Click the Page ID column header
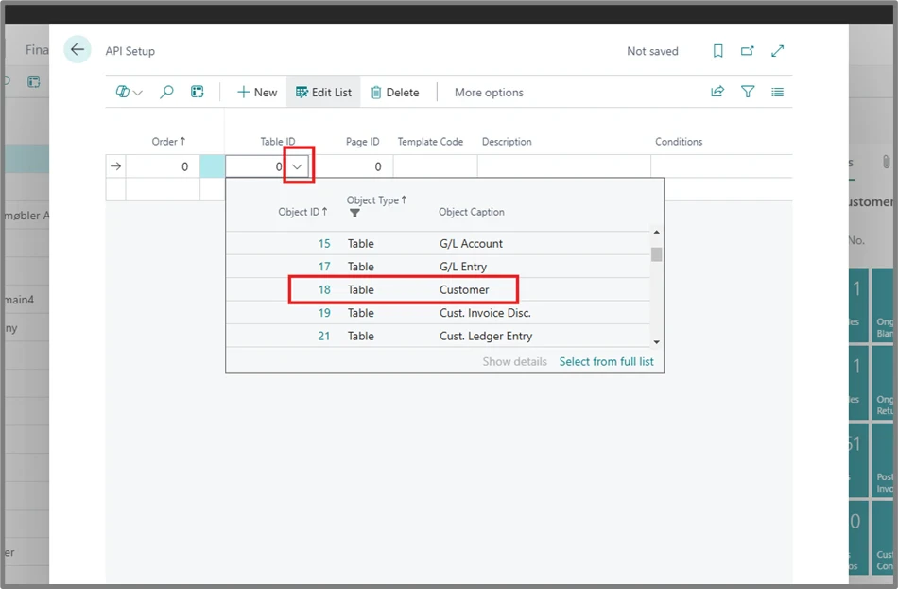The width and height of the screenshot is (898, 589). pyautogui.click(x=363, y=142)
